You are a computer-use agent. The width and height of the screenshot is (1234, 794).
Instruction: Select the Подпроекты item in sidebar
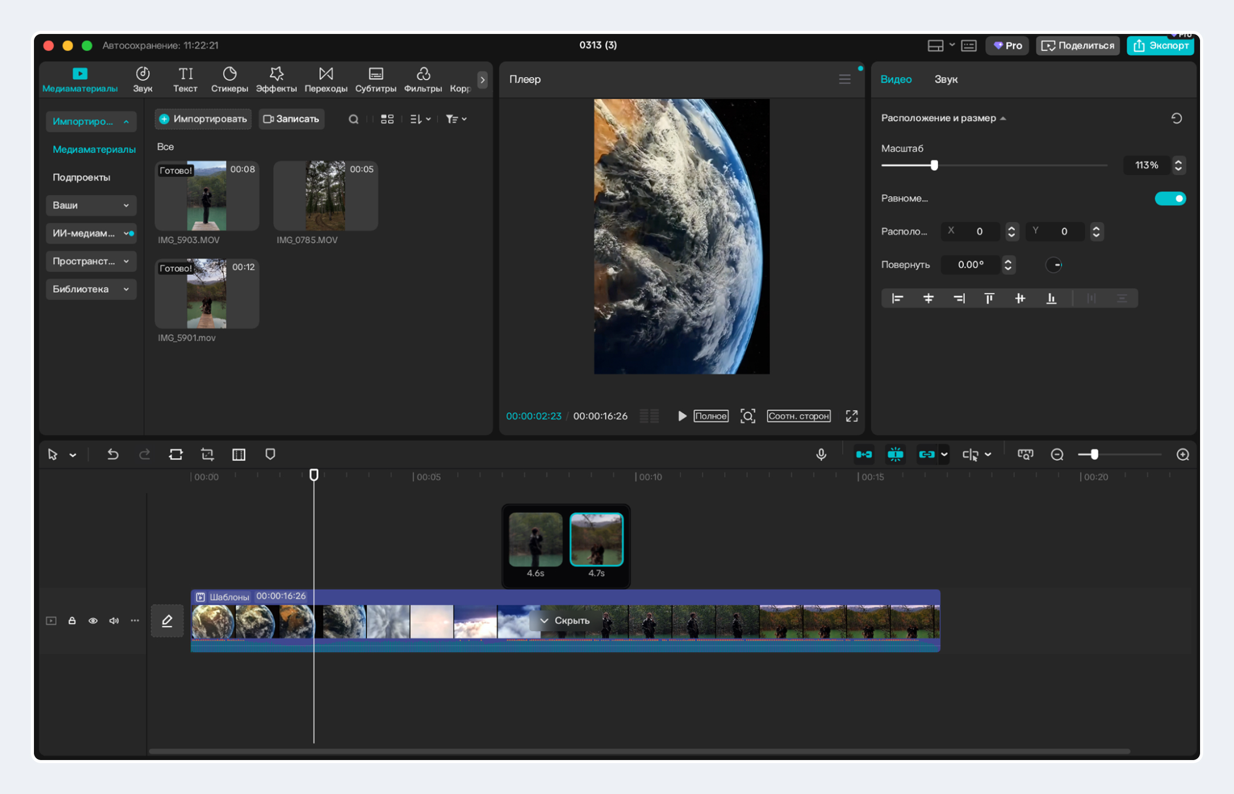pyautogui.click(x=81, y=177)
